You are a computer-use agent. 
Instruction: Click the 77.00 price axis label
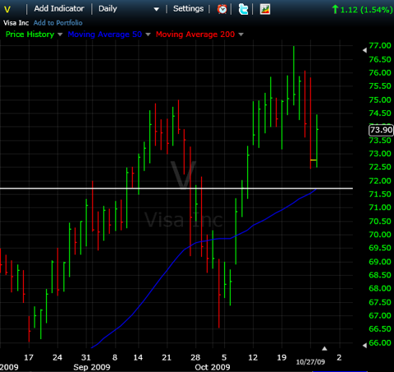pyautogui.click(x=380, y=45)
